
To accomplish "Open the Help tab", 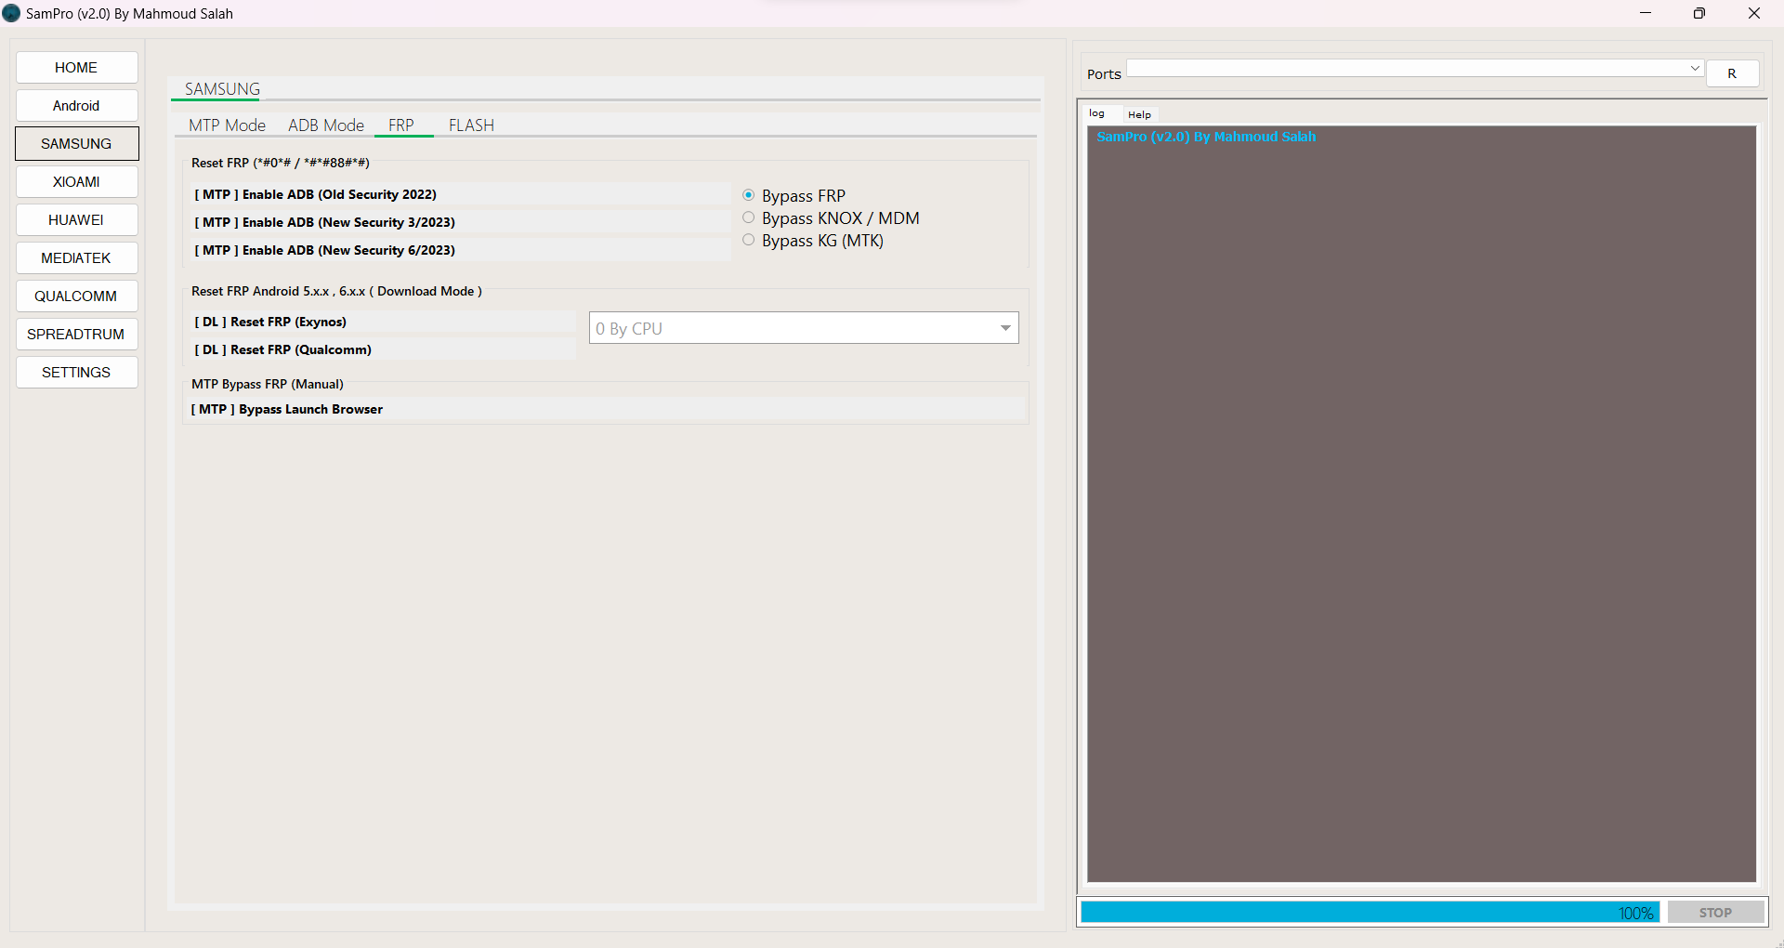I will 1139,113.
